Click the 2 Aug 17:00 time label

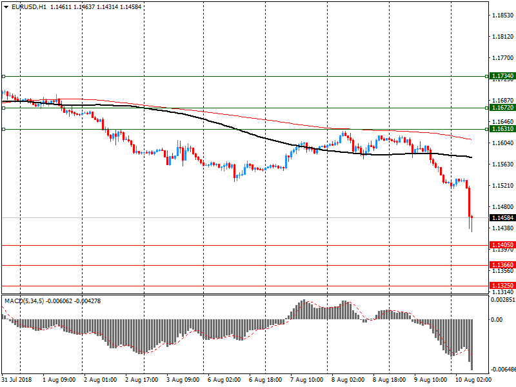[142, 380]
